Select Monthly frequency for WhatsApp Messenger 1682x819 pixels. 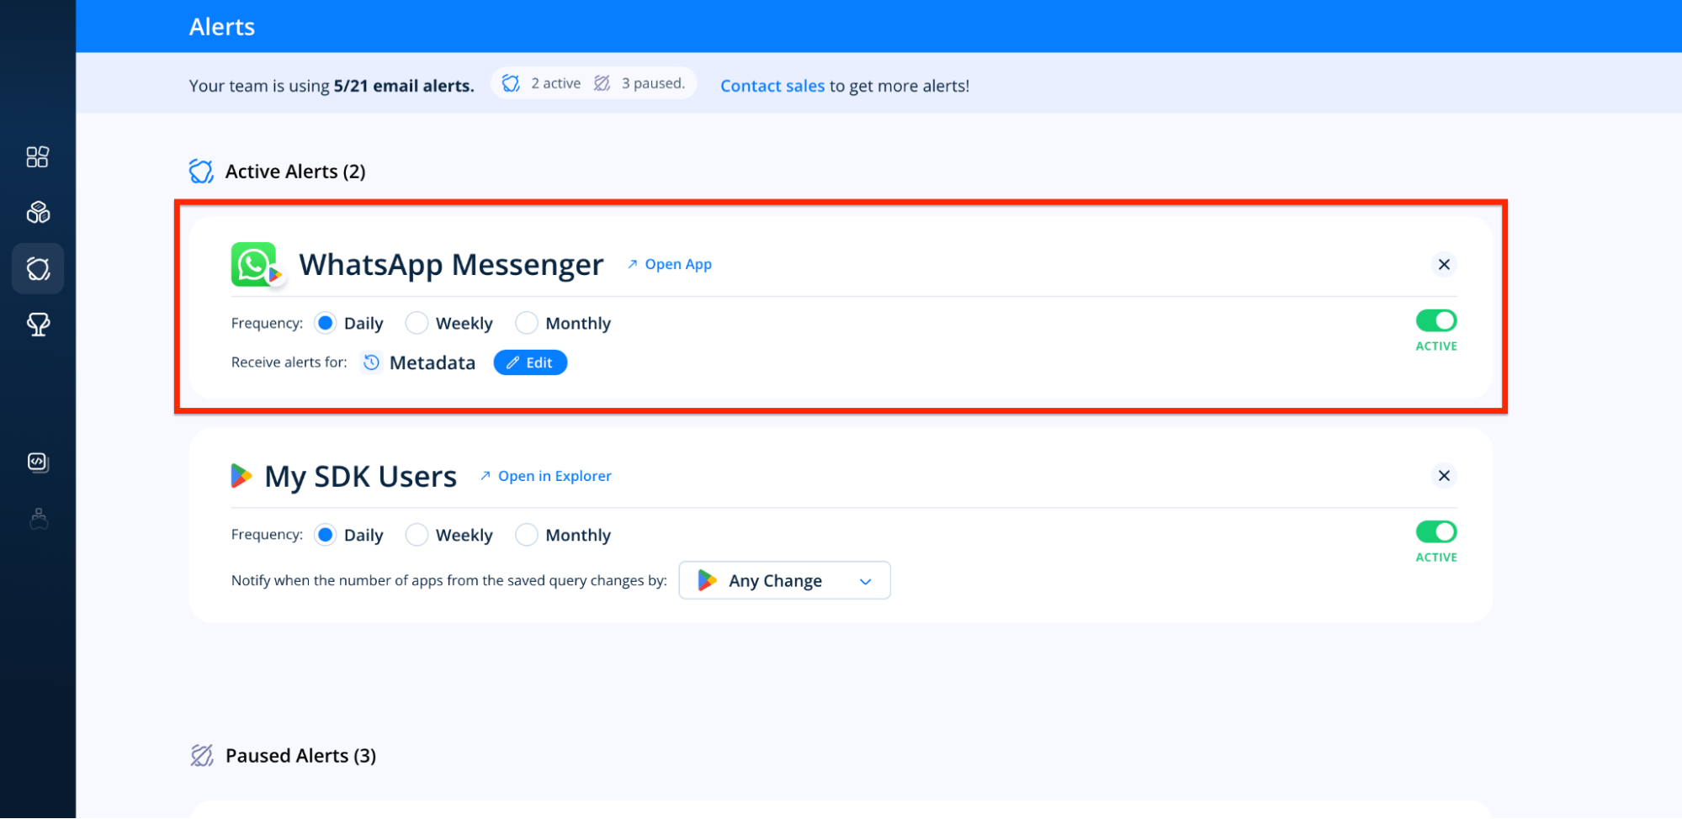[527, 323]
